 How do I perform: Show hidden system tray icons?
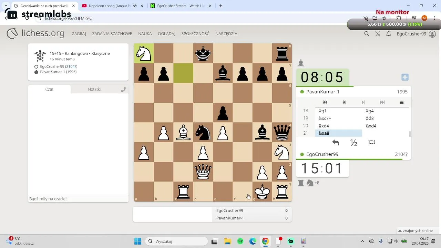click(x=362, y=241)
